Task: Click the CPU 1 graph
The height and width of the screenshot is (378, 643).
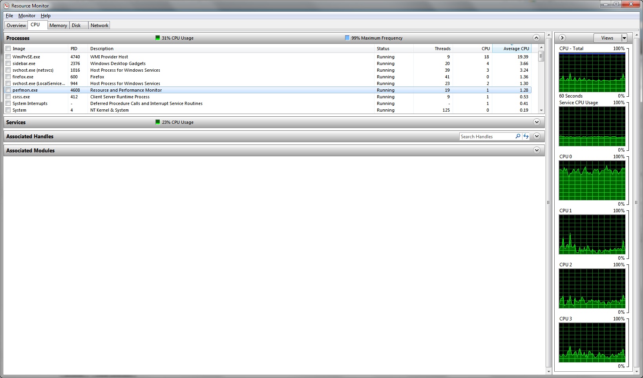Action: tap(592, 235)
